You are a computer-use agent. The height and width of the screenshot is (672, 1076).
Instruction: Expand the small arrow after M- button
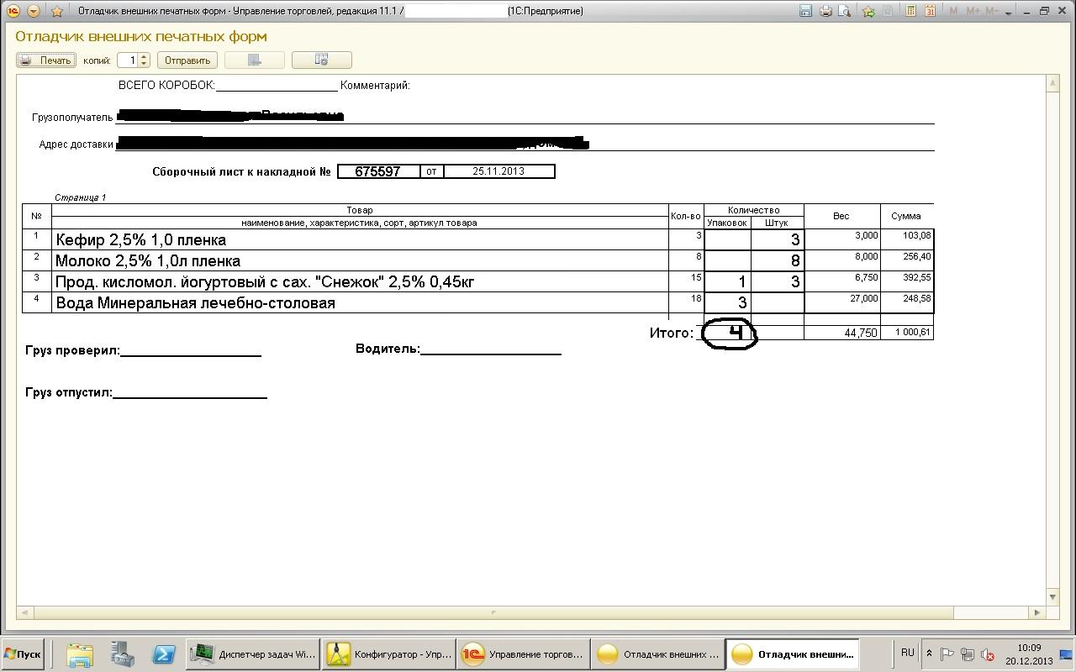(x=1007, y=11)
